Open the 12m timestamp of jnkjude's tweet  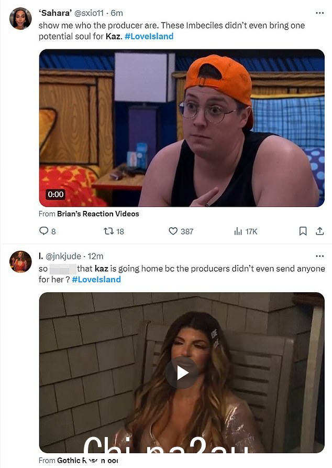coord(95,256)
